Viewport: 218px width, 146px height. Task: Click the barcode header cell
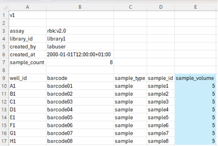pos(80,78)
